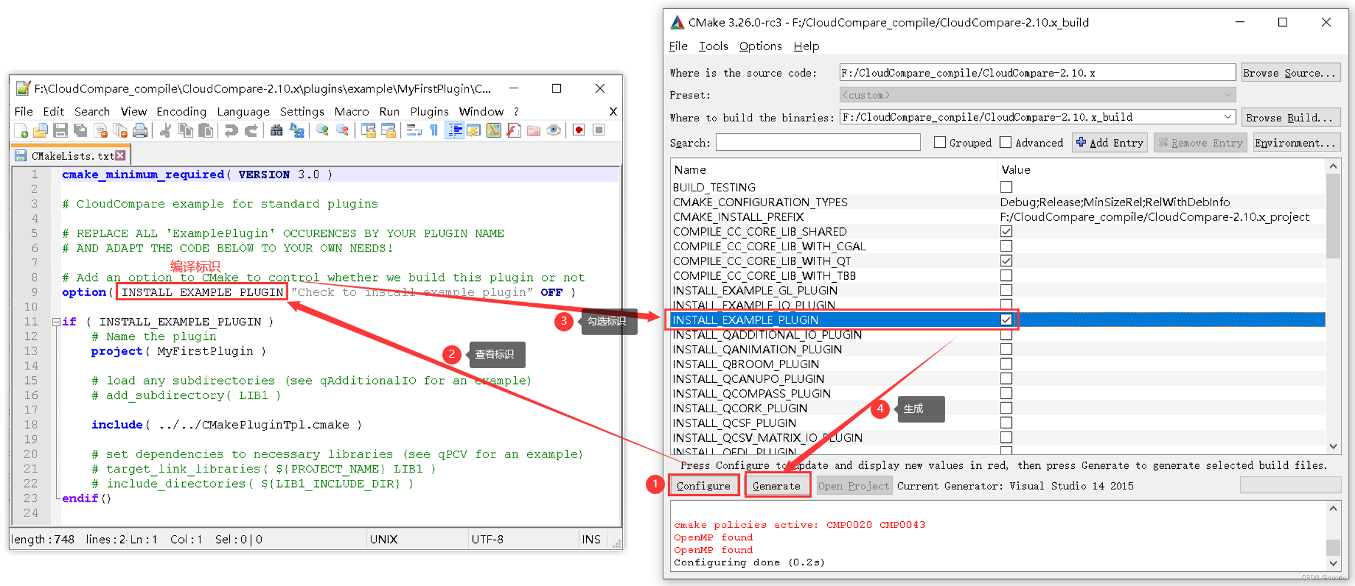Toggle the Advanced checkbox in CMake

[x=1005, y=143]
